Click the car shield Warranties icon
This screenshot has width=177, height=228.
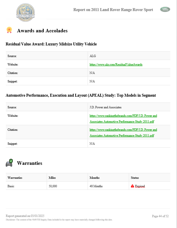pos(9,163)
